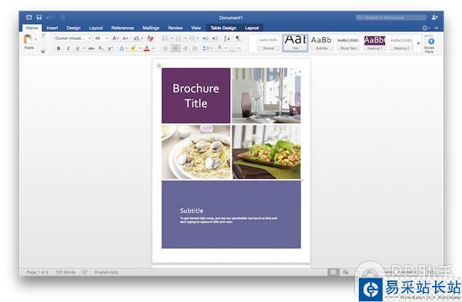Apply shading with the paint bucket

pyautogui.click(x=219, y=48)
